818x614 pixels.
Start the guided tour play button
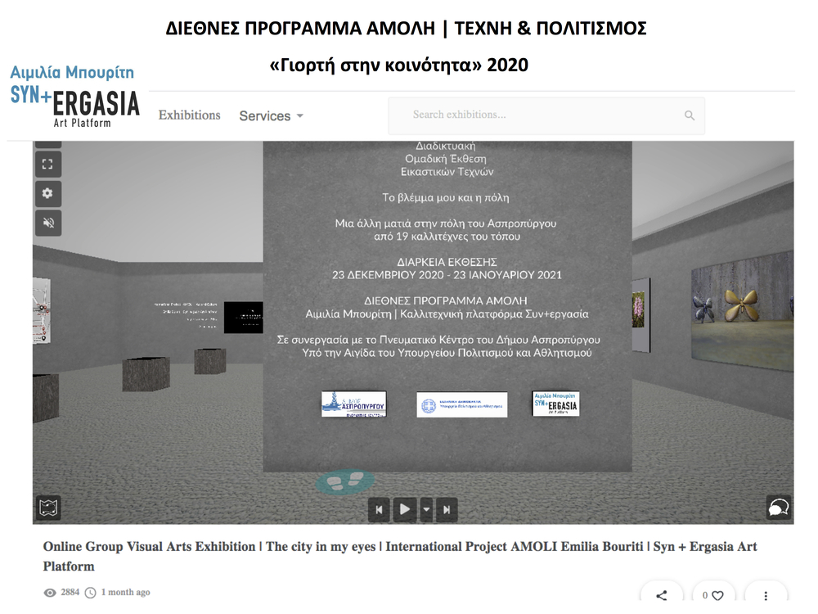point(404,509)
